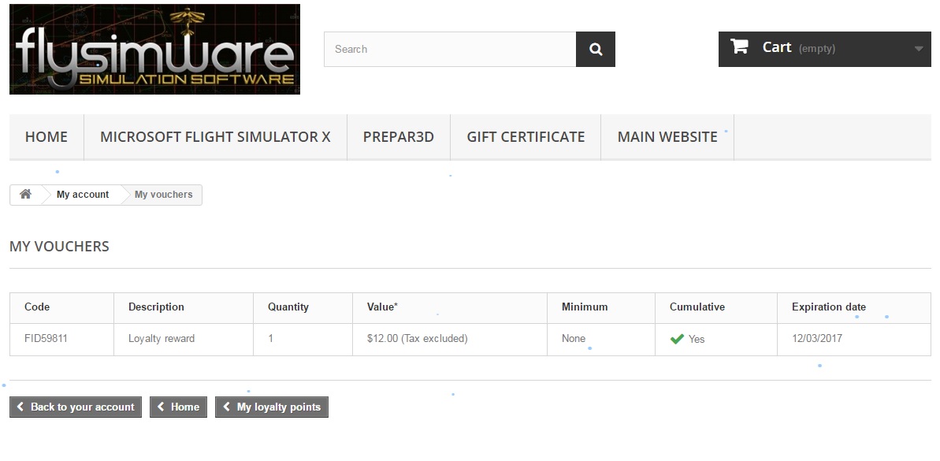Open the Cart (empty) link
Viewport: 940px width, 461px height.
824,49
